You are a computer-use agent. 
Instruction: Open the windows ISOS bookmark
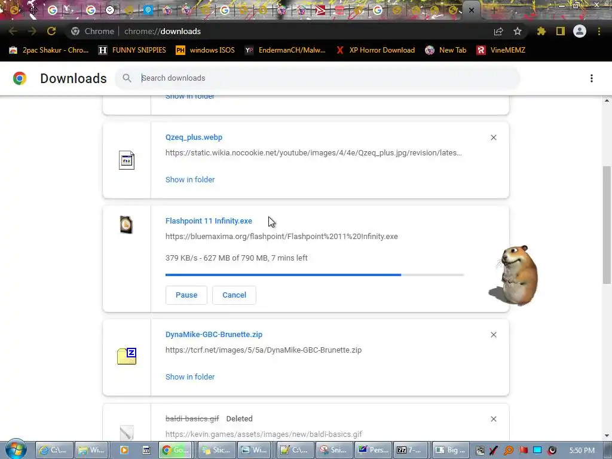pos(206,50)
